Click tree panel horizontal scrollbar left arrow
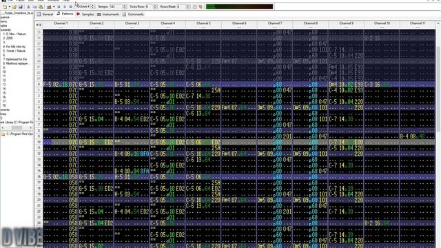The image size is (441, 248). (2, 127)
